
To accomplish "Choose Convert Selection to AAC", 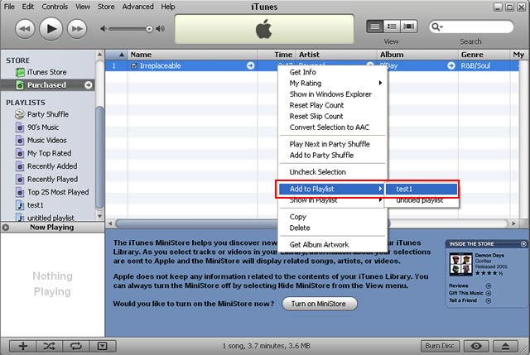I will click(x=333, y=127).
